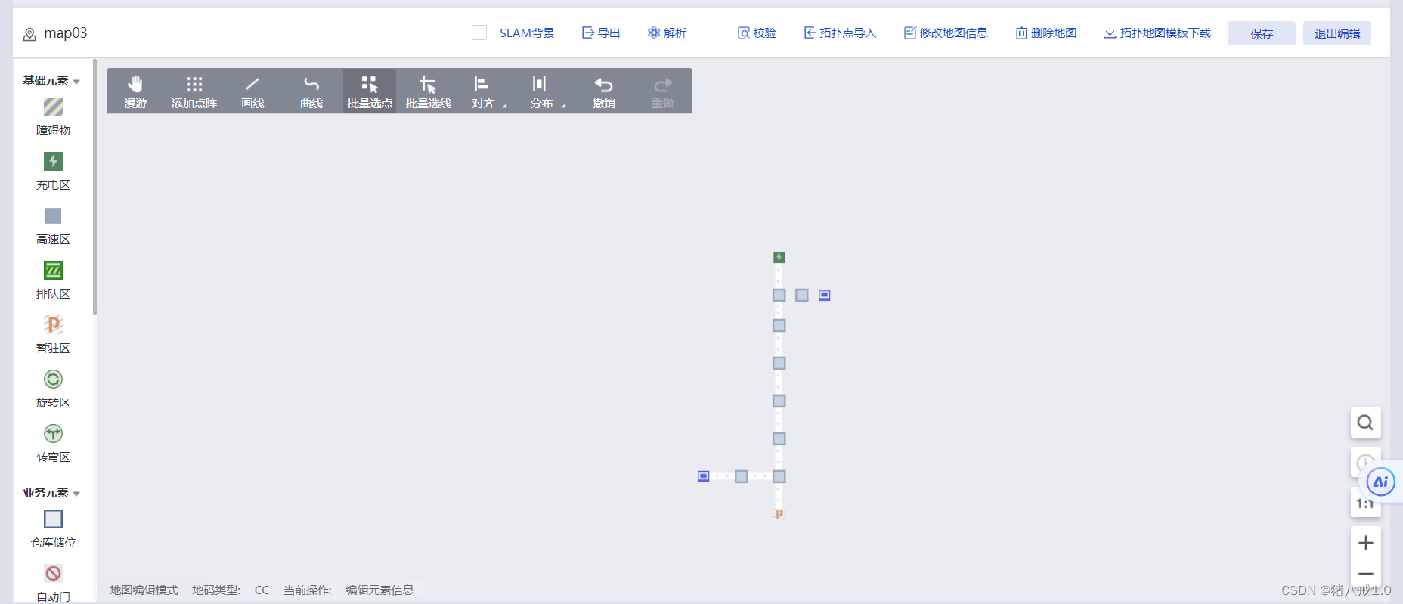This screenshot has width=1403, height=604.
Task: Click 解析 to parse the map
Action: point(667,33)
